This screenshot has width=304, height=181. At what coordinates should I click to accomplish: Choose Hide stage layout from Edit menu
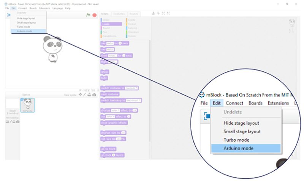[28, 18]
